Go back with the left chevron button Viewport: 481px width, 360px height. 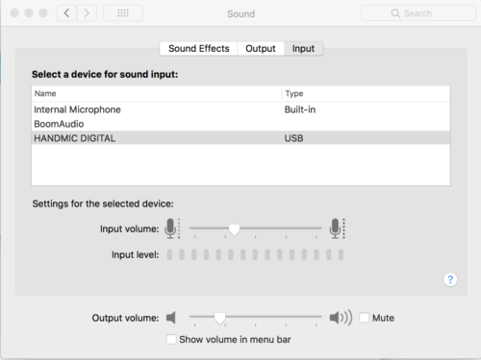66,13
